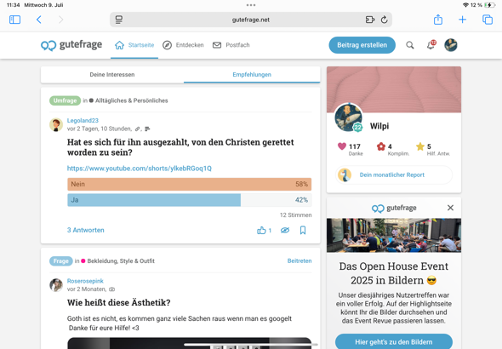Screen dimensions: 502x349
Task: Click the Wilpi profile name
Action: click(x=379, y=126)
